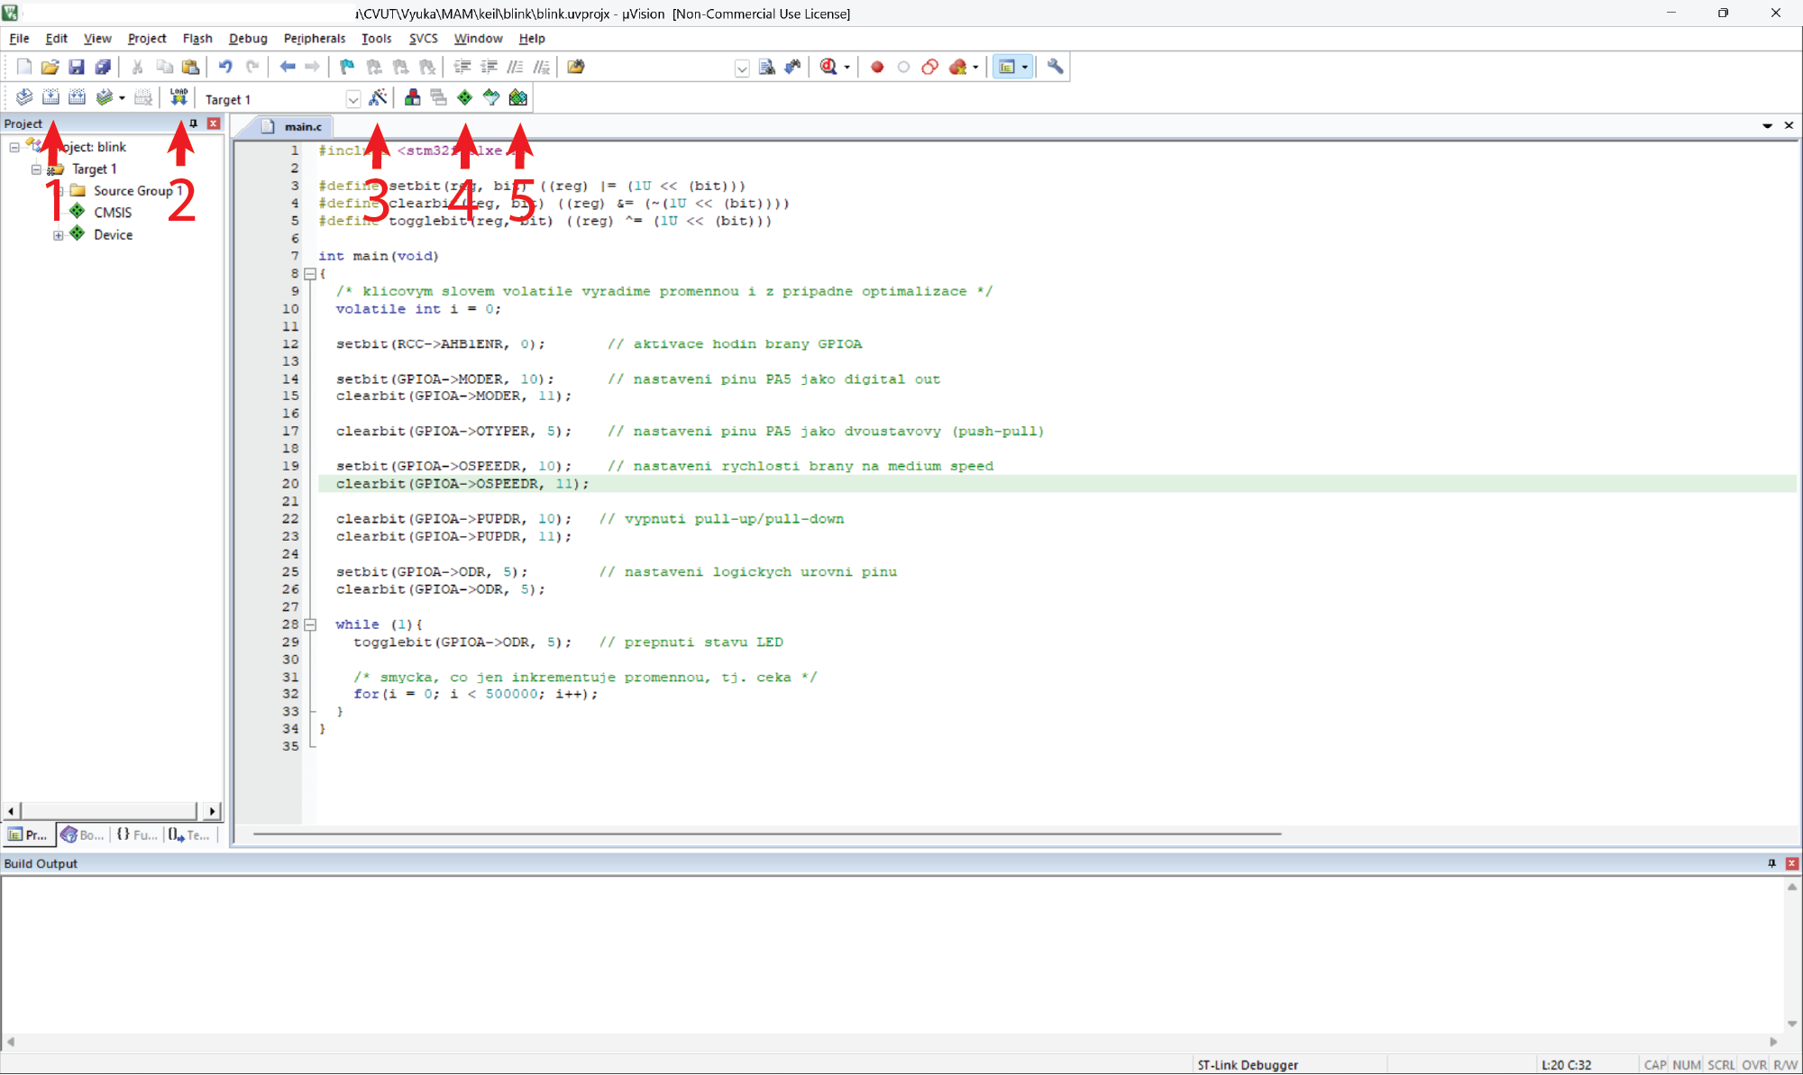Open Options for Target (magic wand)
The width and height of the screenshot is (1803, 1075).
click(378, 97)
